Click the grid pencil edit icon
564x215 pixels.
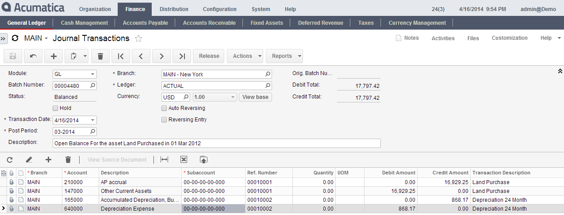tap(29, 160)
